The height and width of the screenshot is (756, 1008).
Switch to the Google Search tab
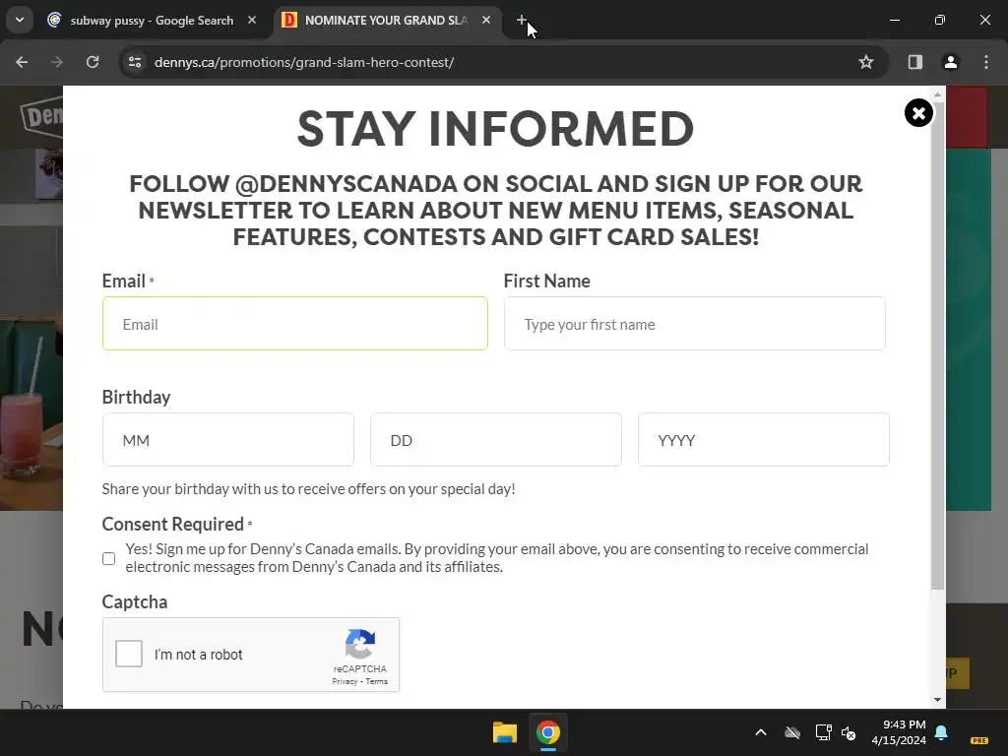pyautogui.click(x=152, y=21)
